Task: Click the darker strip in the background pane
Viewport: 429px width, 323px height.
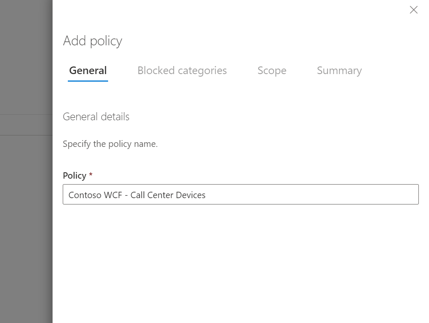Action: coord(25,125)
